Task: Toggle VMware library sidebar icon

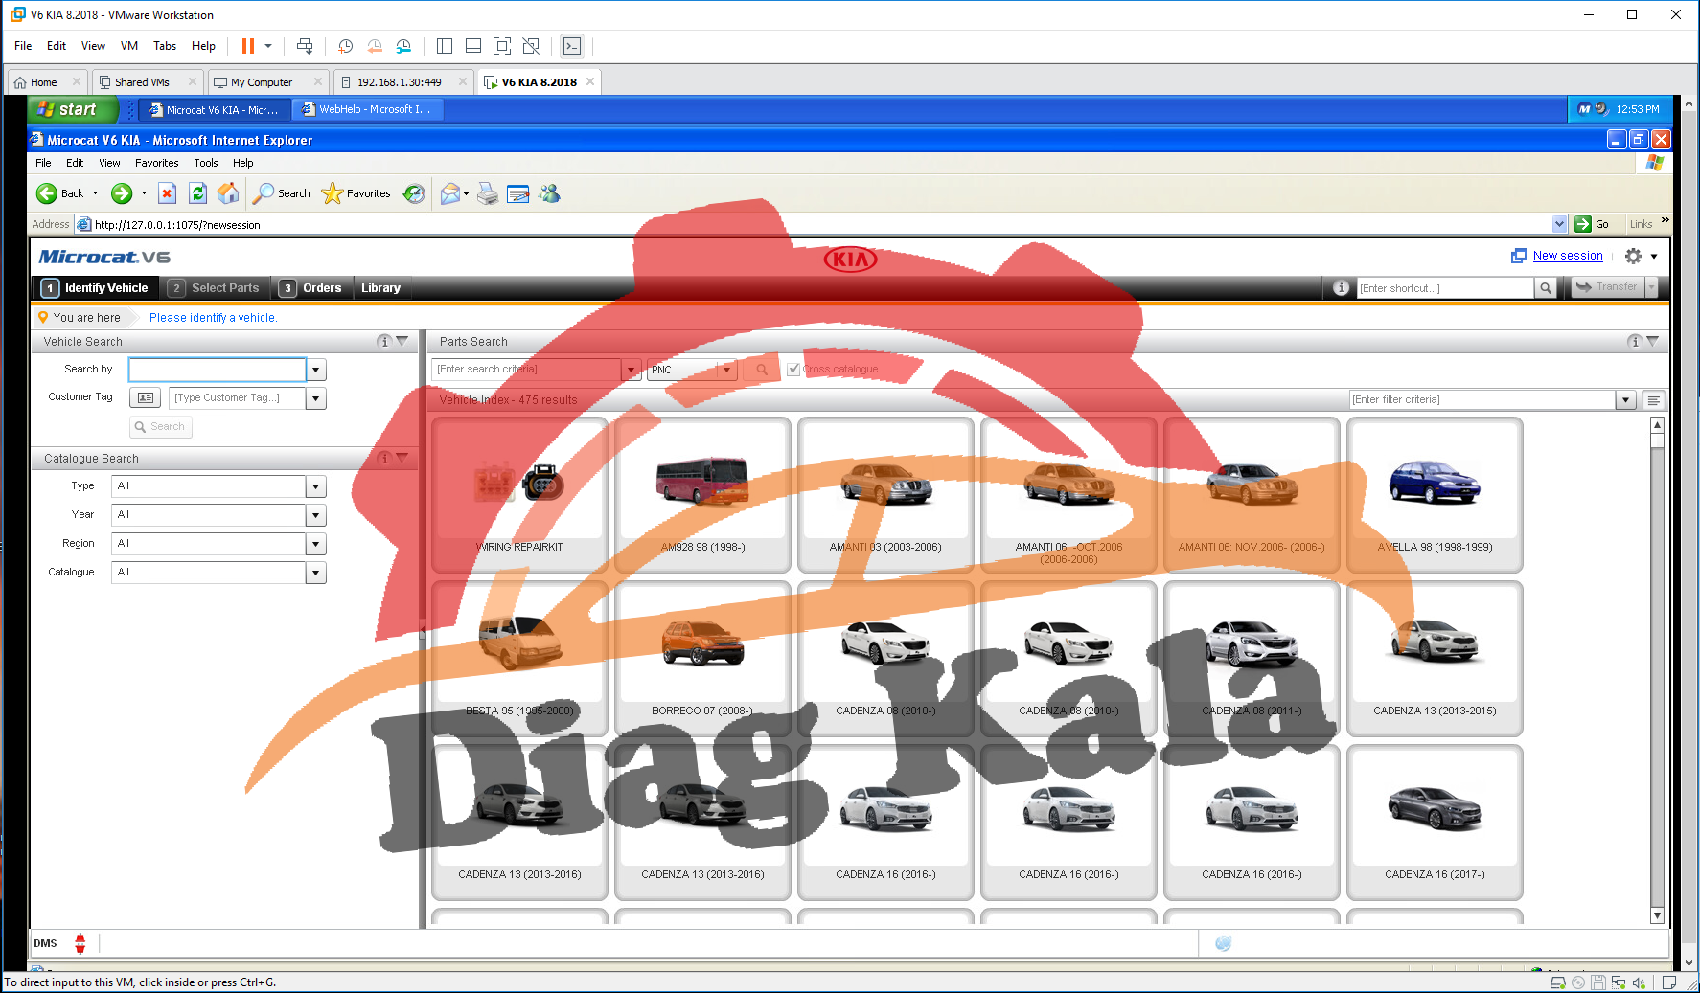Action: [x=445, y=46]
